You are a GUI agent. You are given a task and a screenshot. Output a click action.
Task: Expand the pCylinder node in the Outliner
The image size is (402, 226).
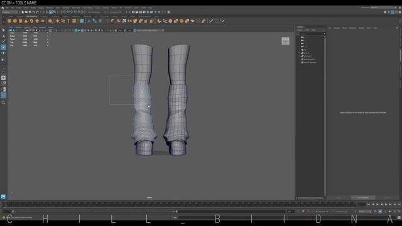pos(300,53)
